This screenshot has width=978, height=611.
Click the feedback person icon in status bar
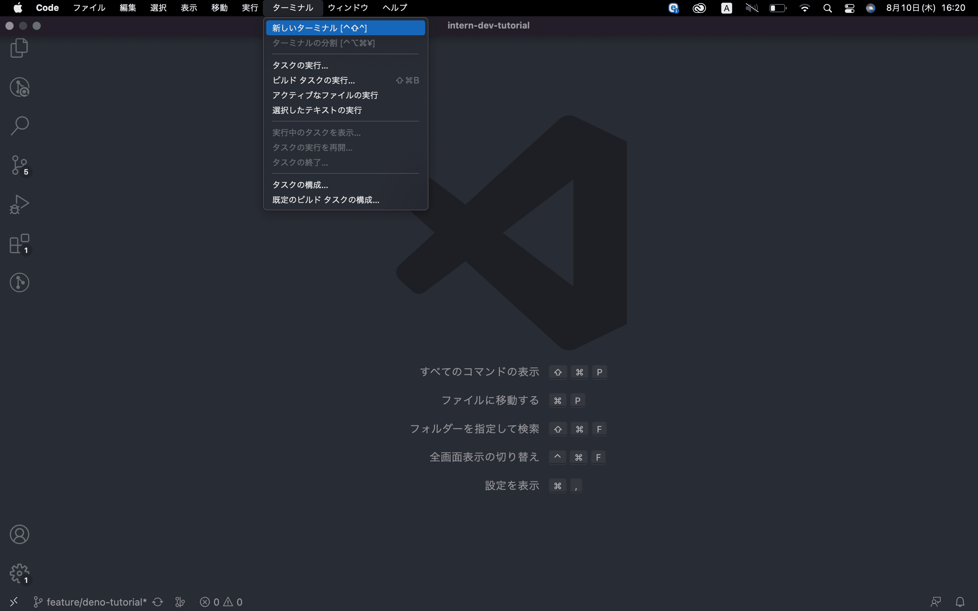coord(936,602)
